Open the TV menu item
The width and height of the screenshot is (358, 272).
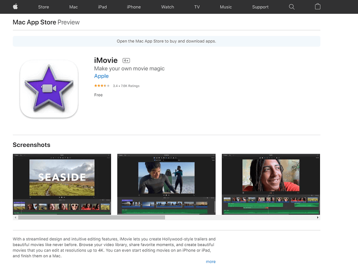197,7
